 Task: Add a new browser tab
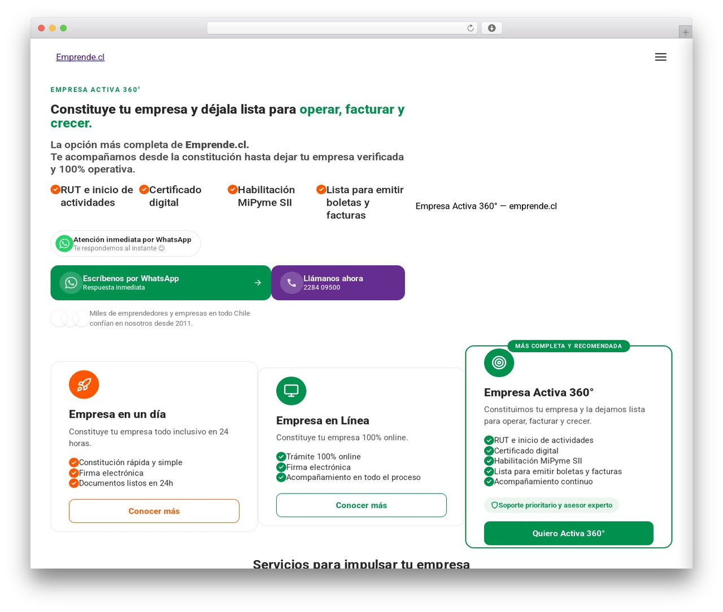pyautogui.click(x=685, y=32)
